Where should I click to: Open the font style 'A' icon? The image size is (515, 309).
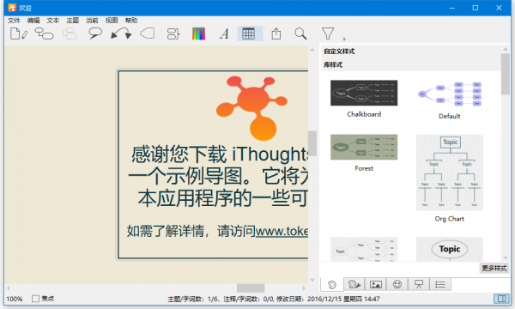224,33
